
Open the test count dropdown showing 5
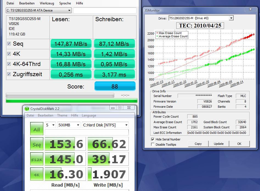[x=50, y=125]
